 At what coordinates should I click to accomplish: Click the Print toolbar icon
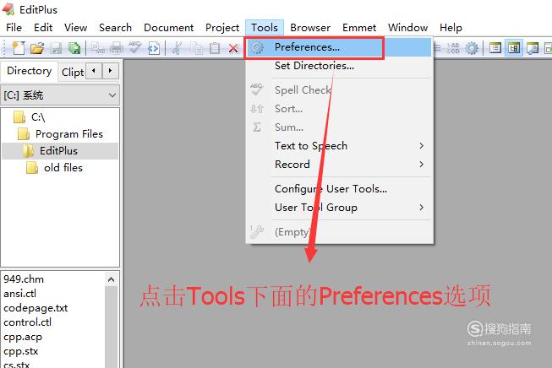click(116, 48)
